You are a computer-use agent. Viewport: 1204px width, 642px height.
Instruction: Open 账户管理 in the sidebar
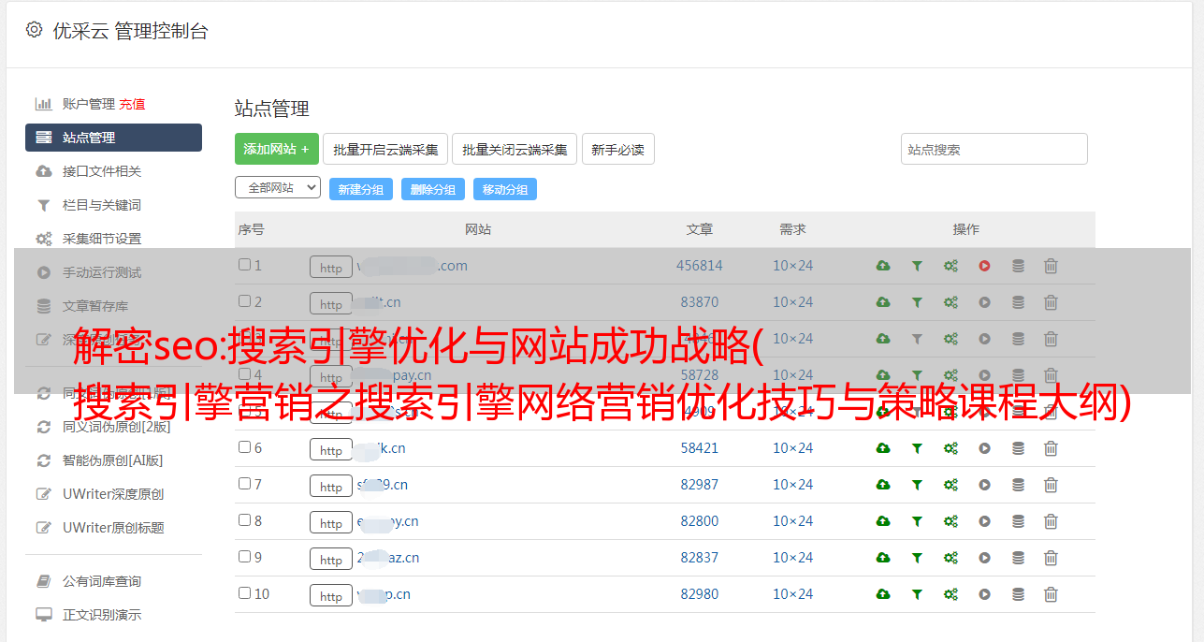(89, 104)
